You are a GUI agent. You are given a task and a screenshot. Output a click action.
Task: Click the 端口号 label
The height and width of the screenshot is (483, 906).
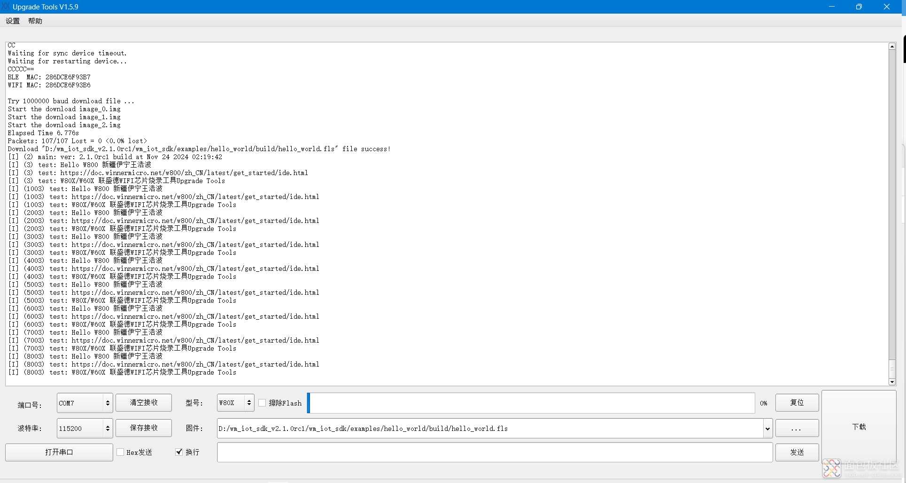[29, 405]
